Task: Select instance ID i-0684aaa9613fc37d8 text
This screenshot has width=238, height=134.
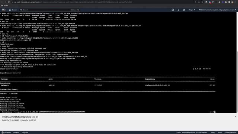Action: point(13,117)
